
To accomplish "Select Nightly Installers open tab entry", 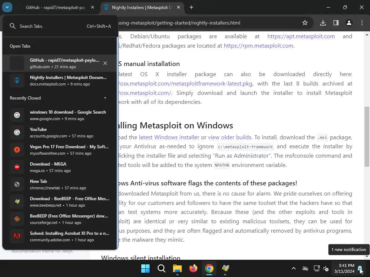I will (x=60, y=80).
